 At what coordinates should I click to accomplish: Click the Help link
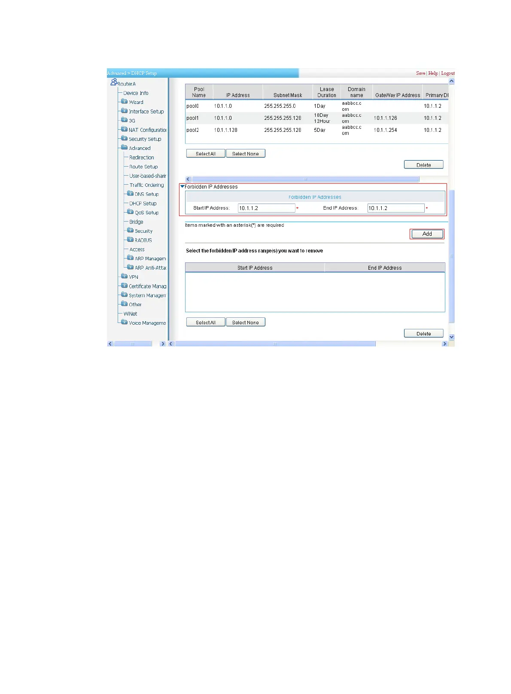point(433,73)
